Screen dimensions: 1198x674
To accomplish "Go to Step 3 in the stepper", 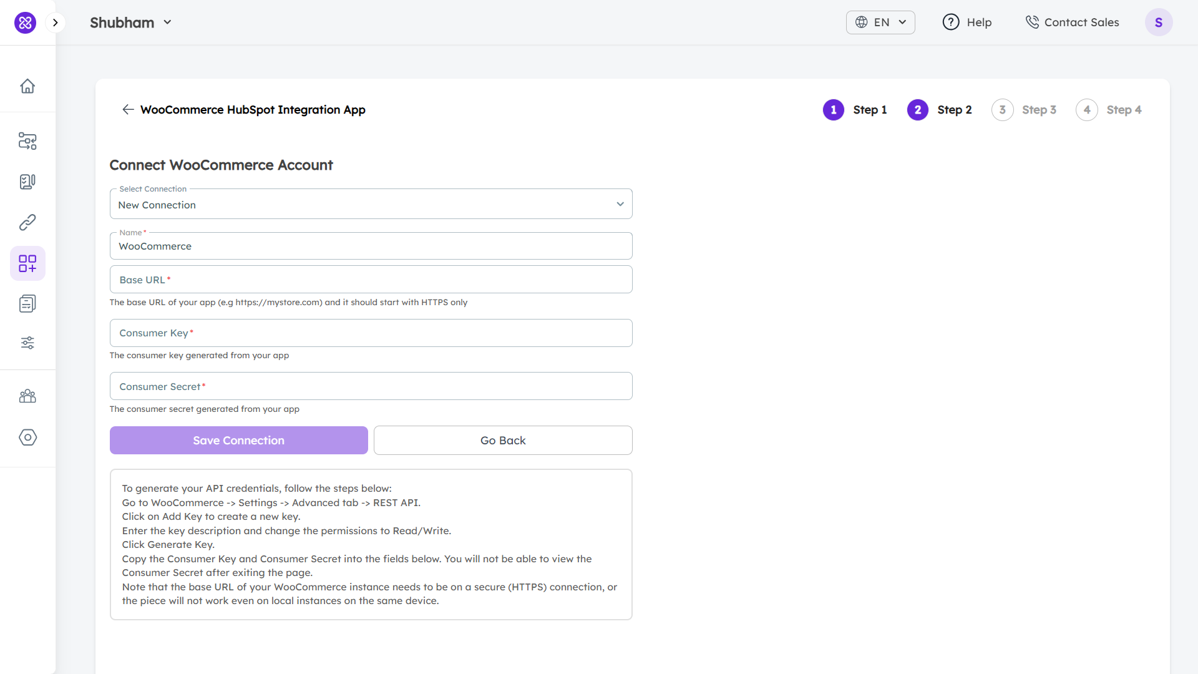I will coord(1024,110).
